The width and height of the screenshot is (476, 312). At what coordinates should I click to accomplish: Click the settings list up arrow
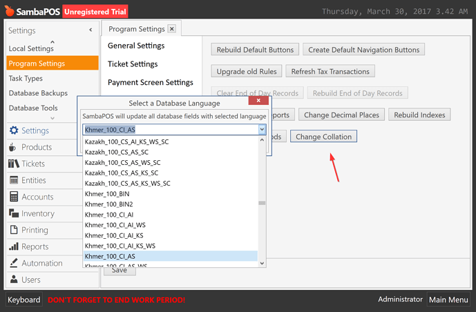tap(53, 42)
